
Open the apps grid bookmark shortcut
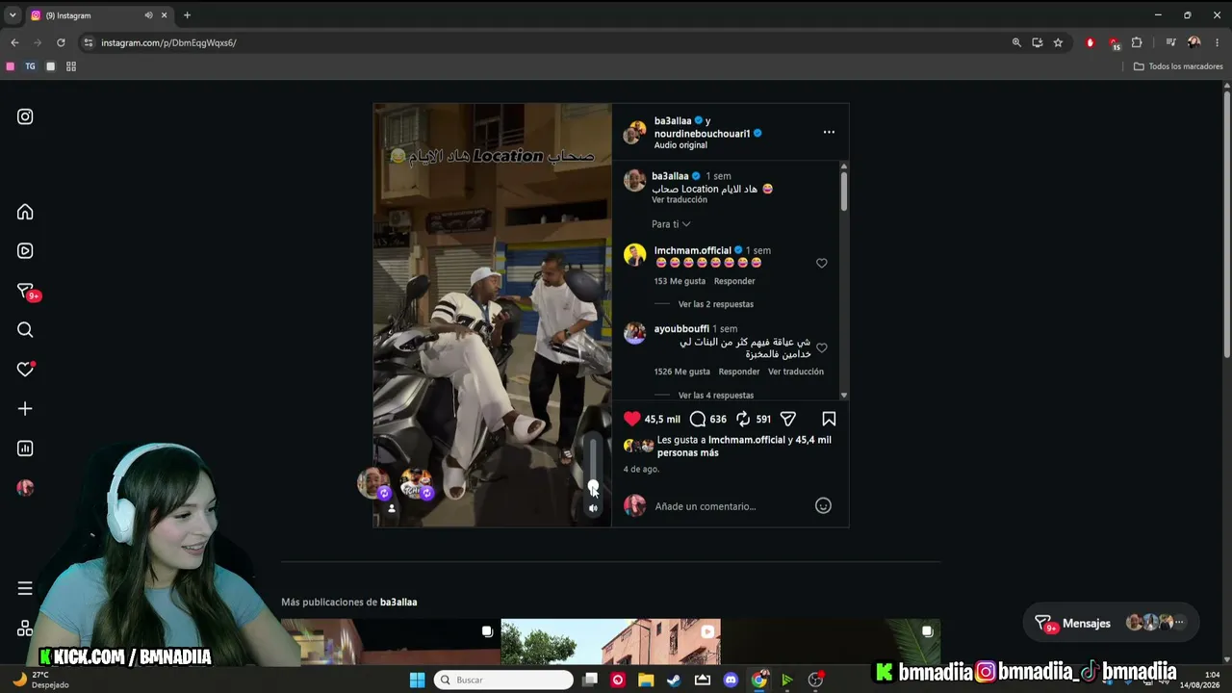(x=71, y=66)
